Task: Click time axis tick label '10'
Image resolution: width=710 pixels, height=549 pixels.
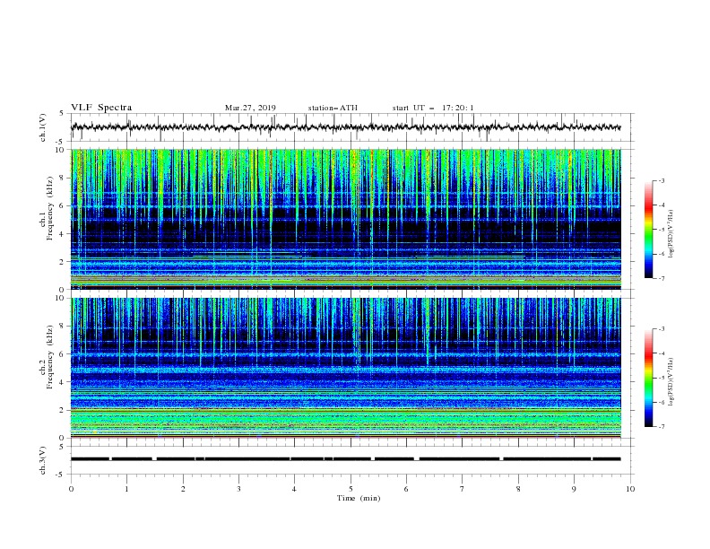Action: (x=630, y=489)
